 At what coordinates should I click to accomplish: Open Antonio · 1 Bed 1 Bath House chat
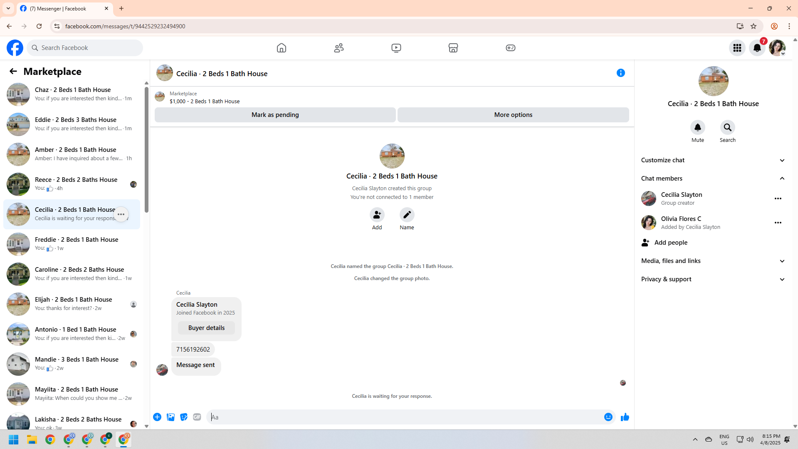72,334
